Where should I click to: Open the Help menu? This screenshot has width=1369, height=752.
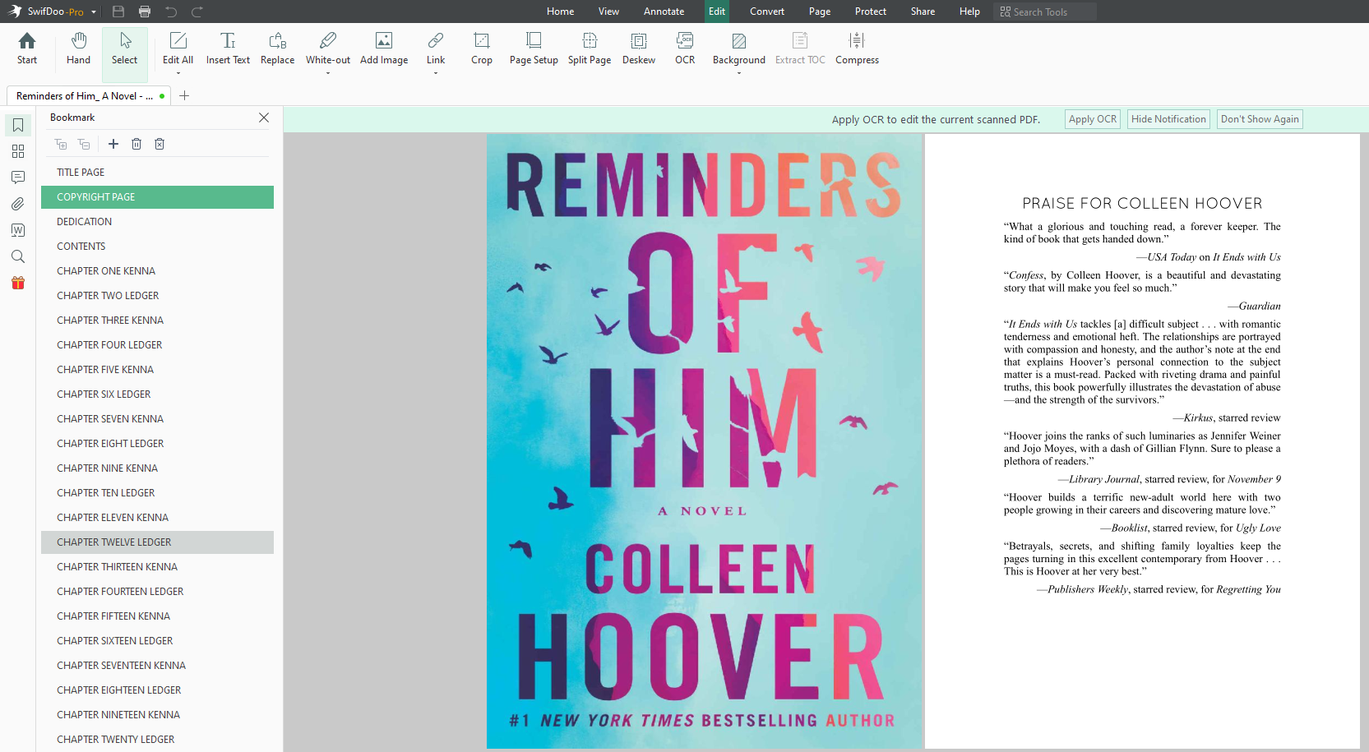pyautogui.click(x=969, y=12)
